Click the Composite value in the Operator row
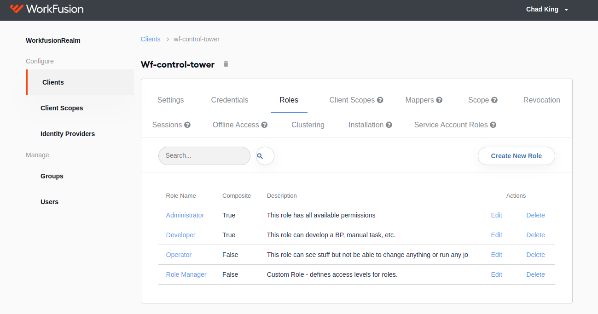Screen dimensions: 598x314 pyautogui.click(x=230, y=255)
